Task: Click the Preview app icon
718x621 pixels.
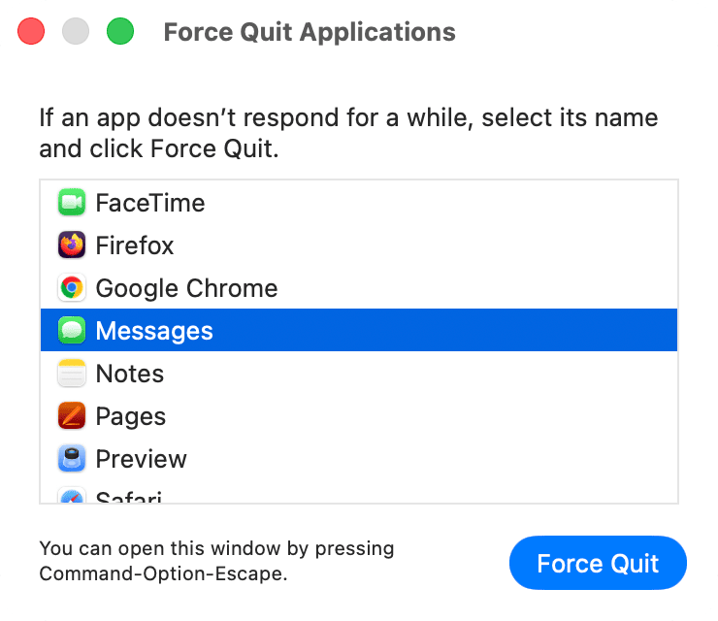Action: pyautogui.click(x=72, y=459)
